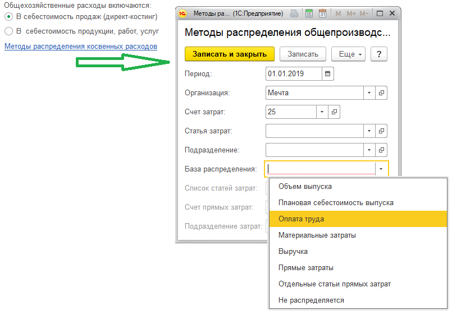Click the Записать button
452x315 pixels.
(303, 54)
